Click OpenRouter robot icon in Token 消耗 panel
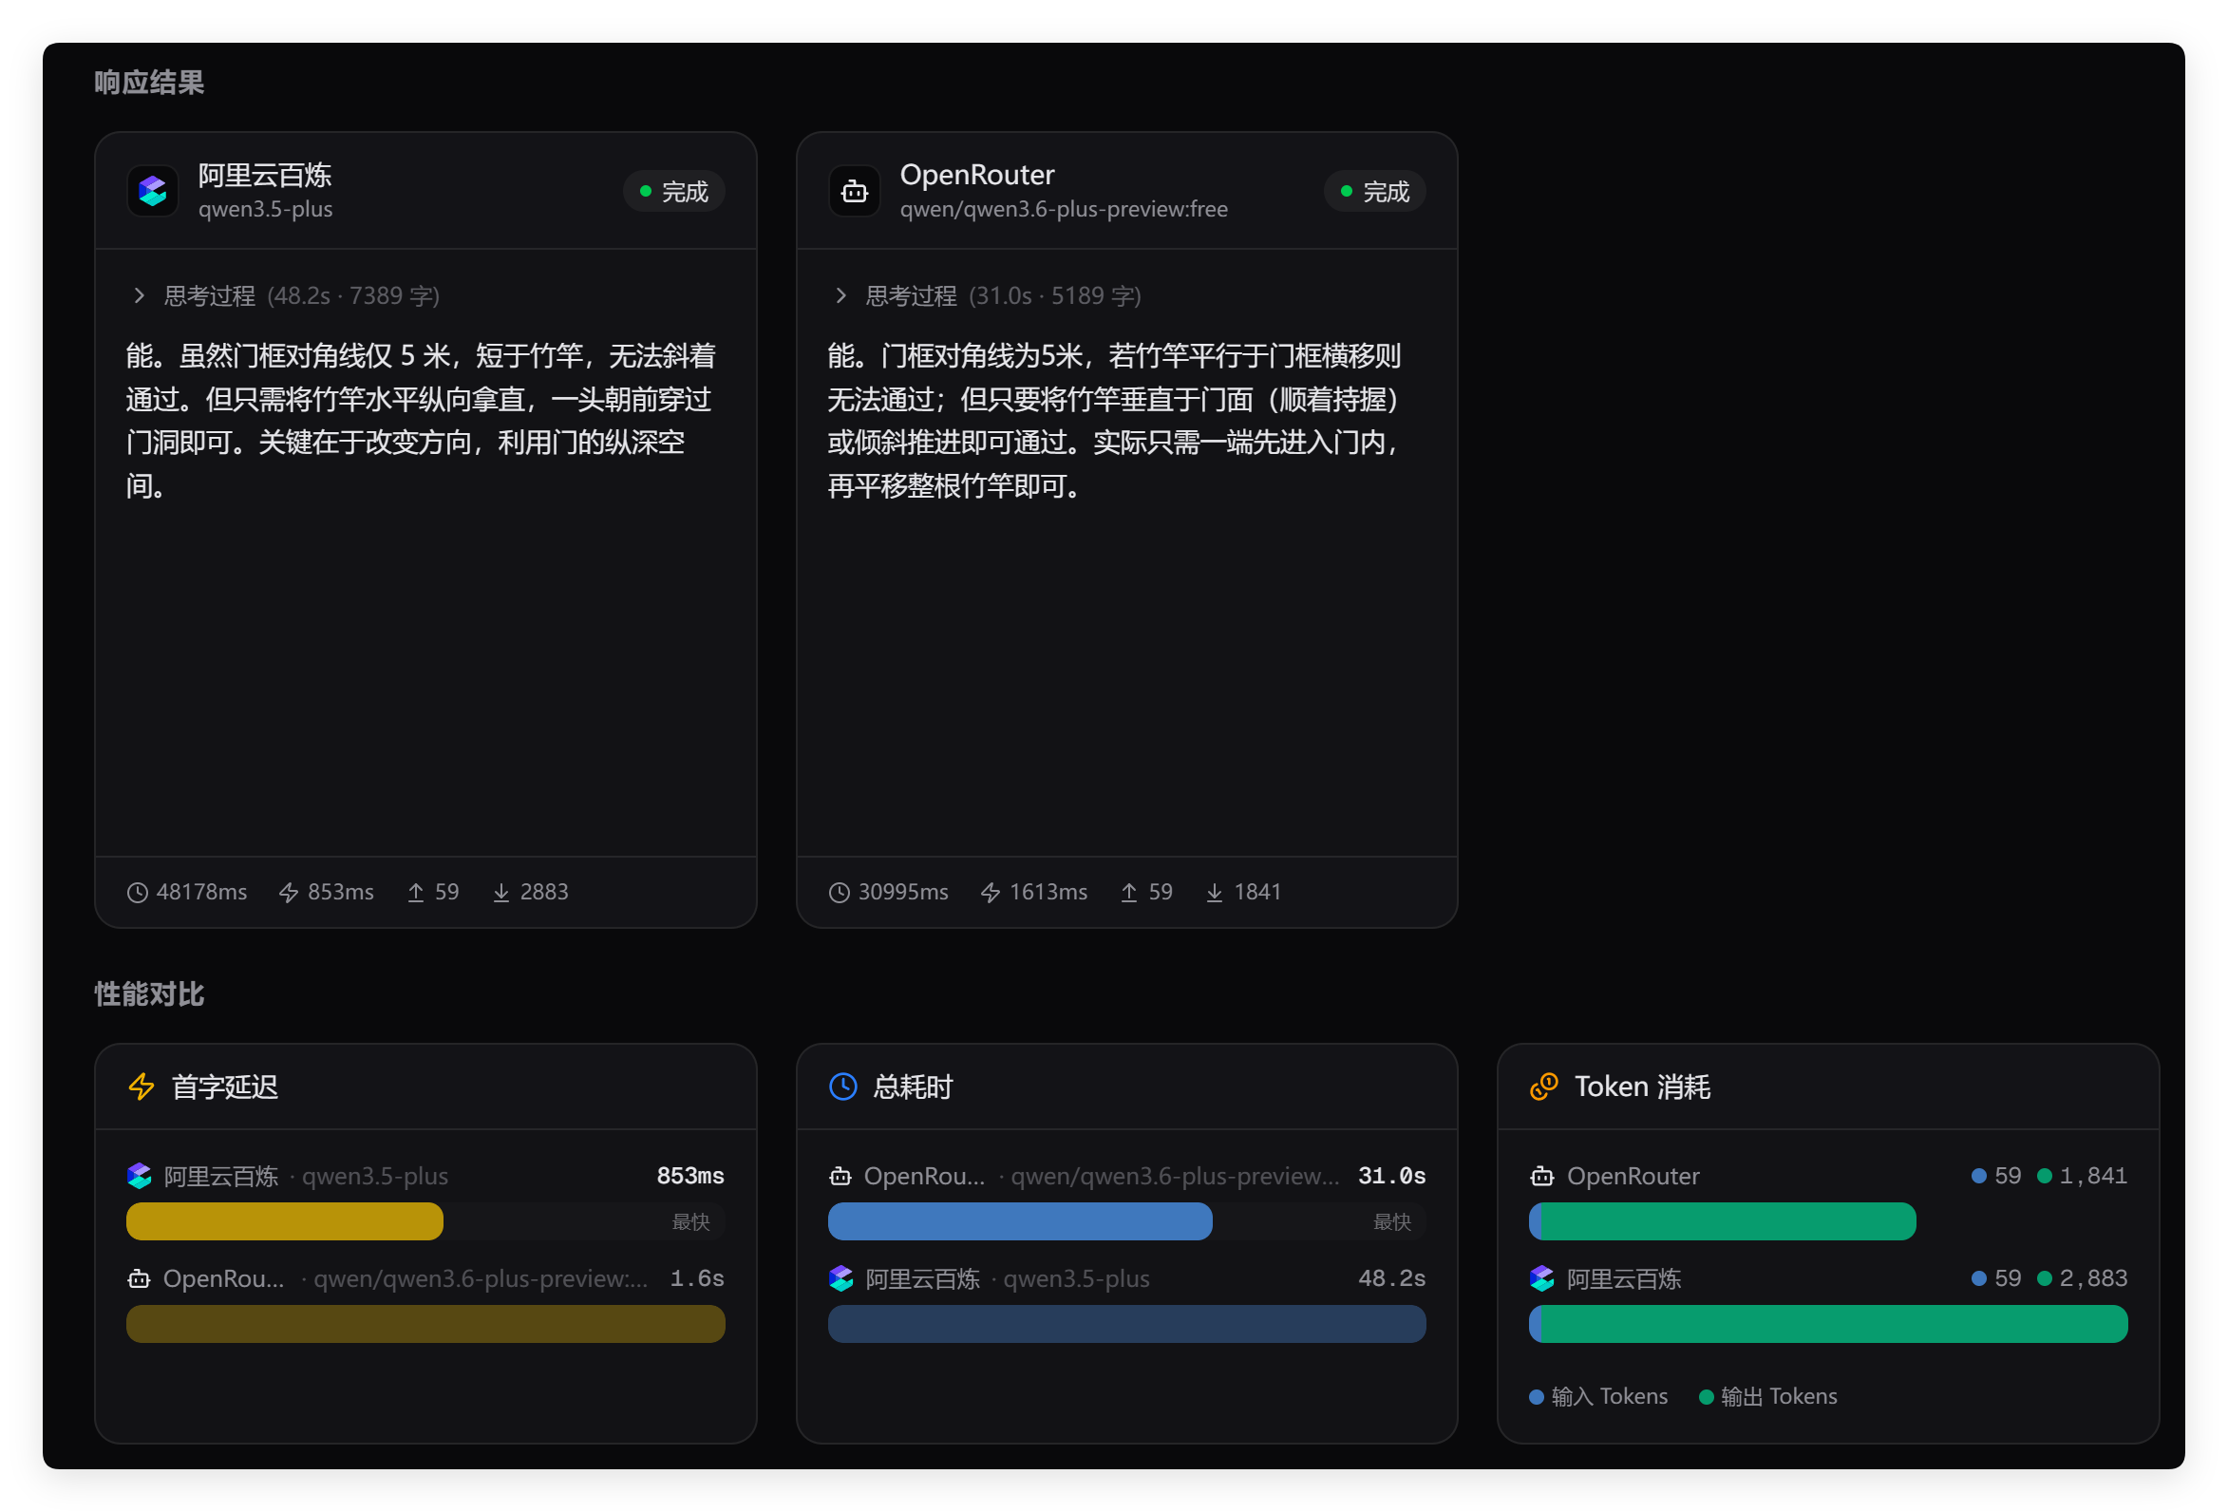 [1541, 1177]
